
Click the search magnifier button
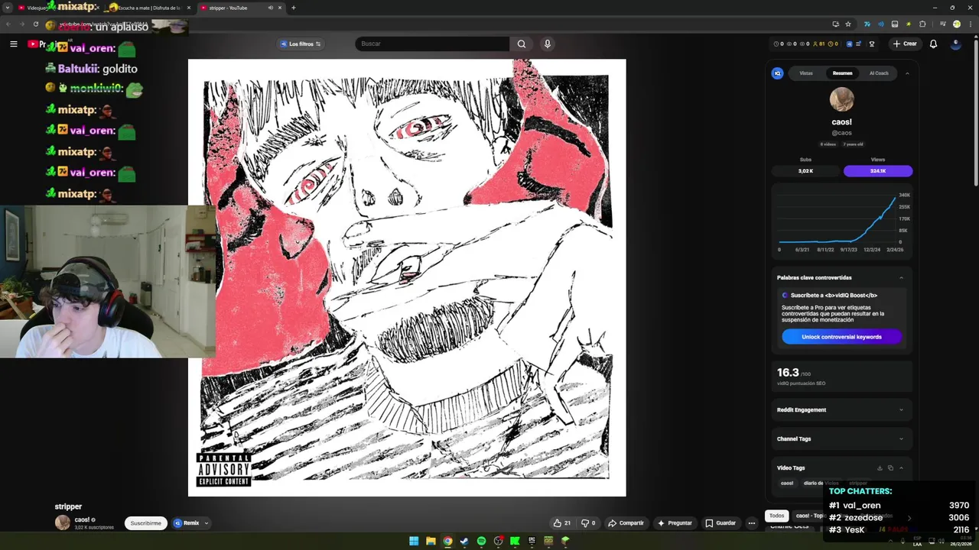click(522, 44)
